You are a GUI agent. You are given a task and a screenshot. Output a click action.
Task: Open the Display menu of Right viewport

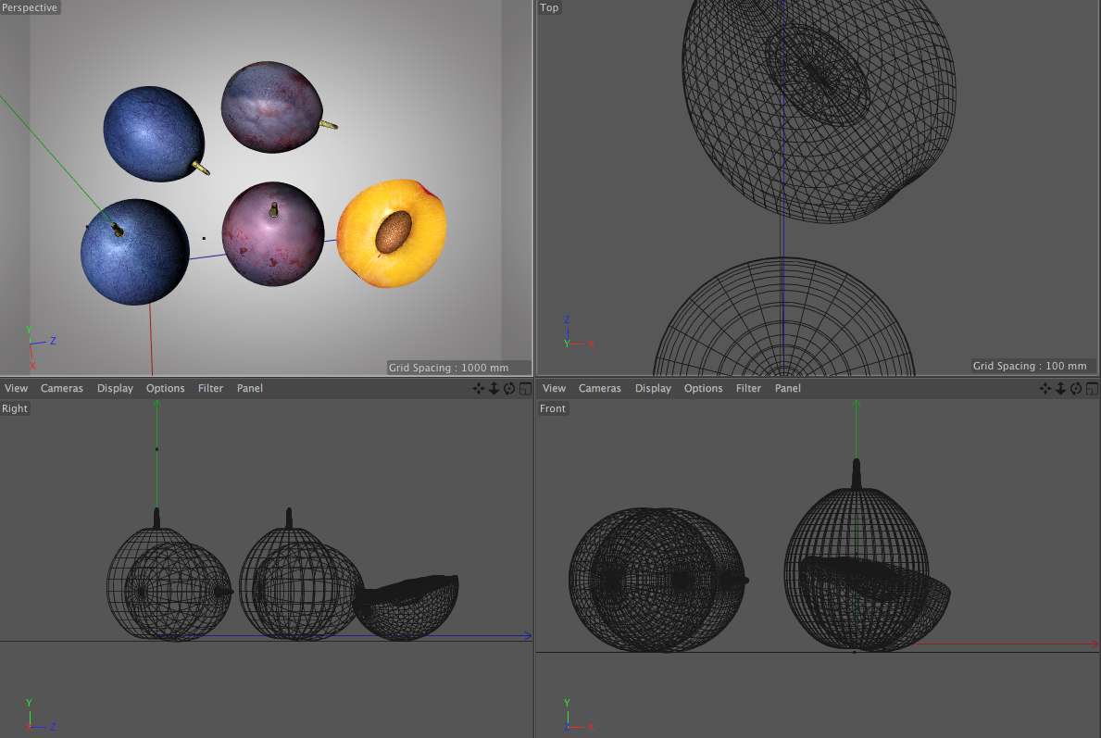click(x=115, y=389)
